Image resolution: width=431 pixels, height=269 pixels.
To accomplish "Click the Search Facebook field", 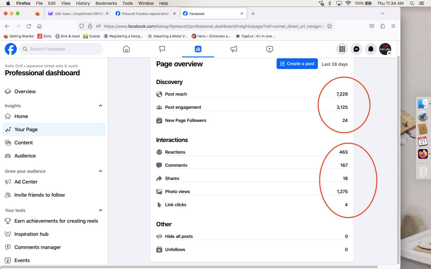I will tap(61, 49).
